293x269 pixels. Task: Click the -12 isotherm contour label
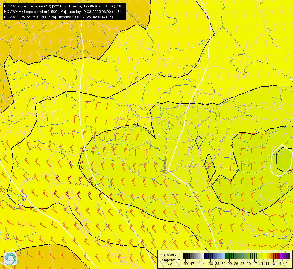[x=49, y=99]
